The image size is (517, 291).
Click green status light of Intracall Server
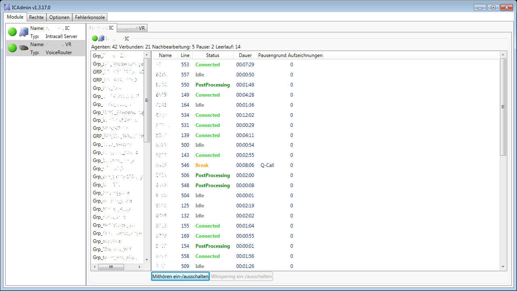[x=13, y=32]
